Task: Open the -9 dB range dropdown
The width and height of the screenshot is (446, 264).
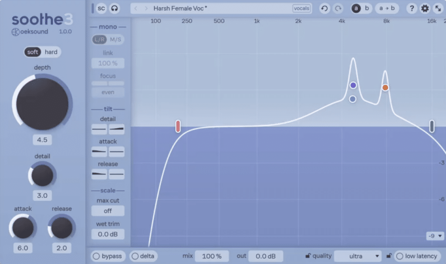Action: coord(435,236)
